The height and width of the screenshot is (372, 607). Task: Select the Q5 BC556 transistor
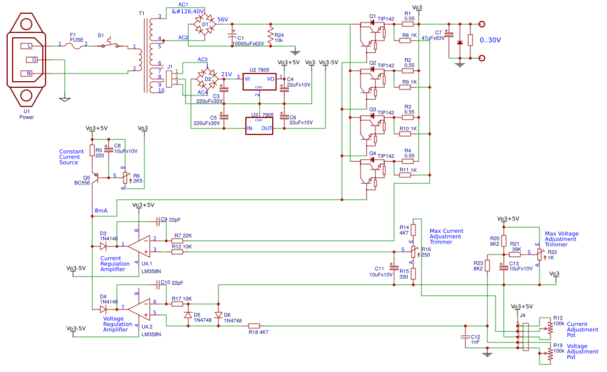tap(95, 177)
